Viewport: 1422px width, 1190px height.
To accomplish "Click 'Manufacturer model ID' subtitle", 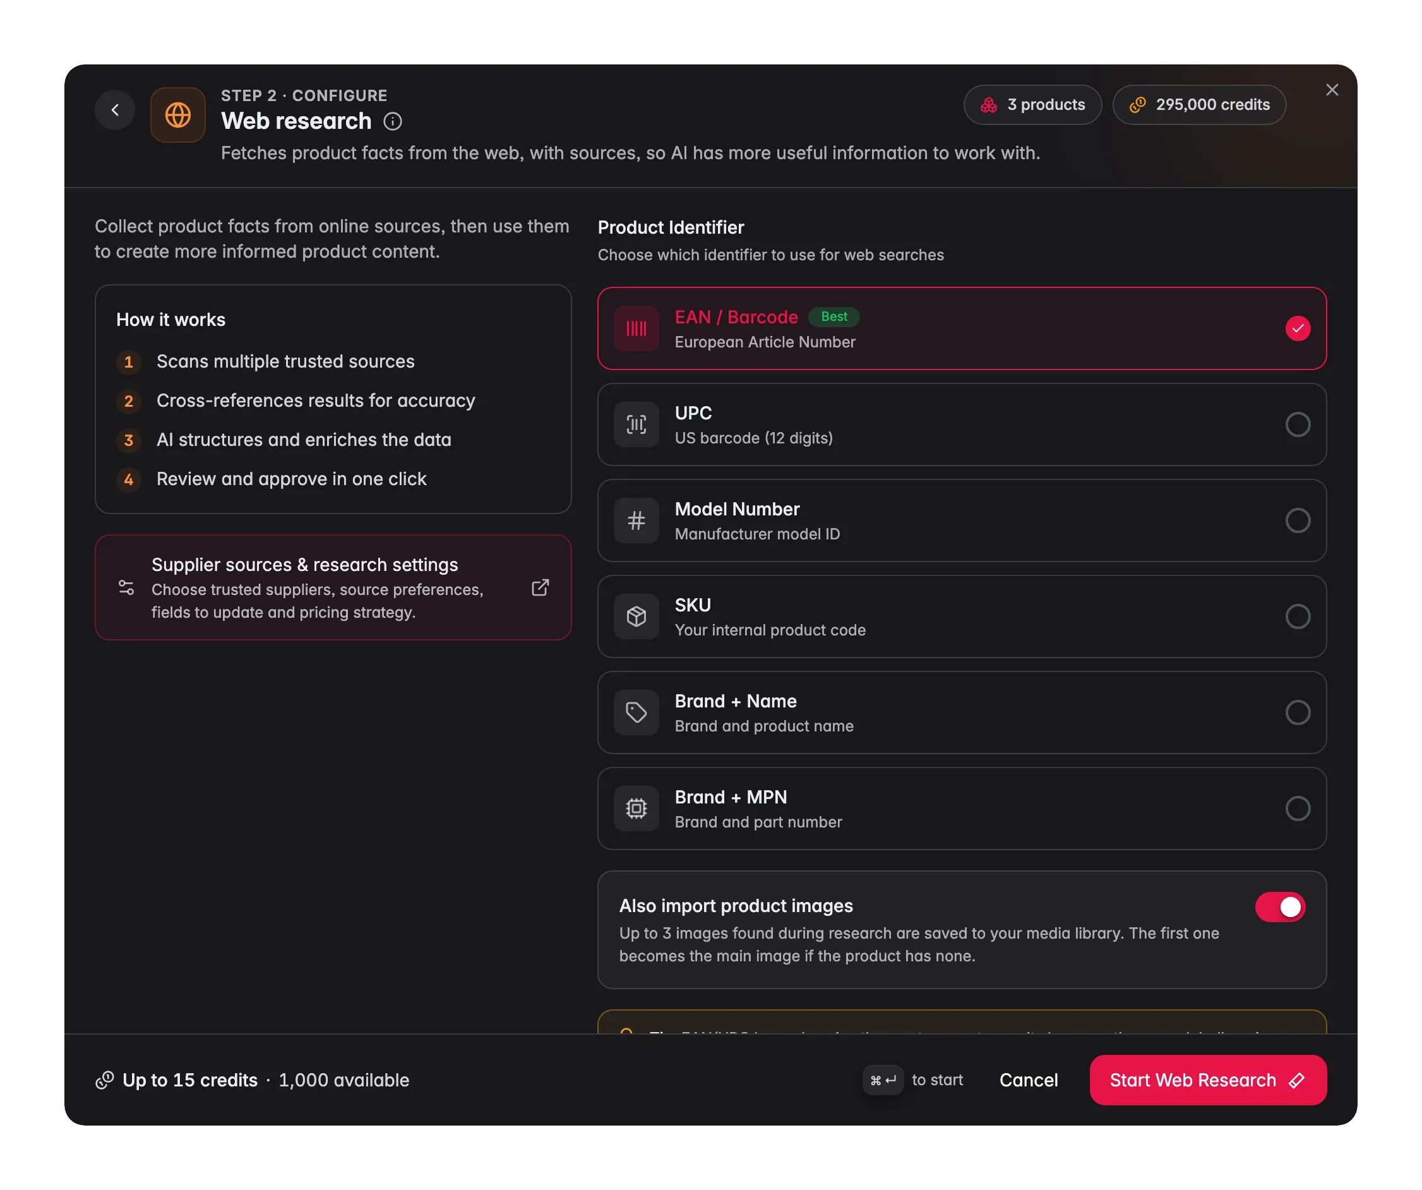I will coord(757,534).
